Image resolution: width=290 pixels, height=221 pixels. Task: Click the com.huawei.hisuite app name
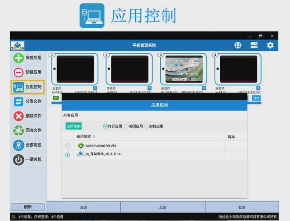(x=101, y=145)
